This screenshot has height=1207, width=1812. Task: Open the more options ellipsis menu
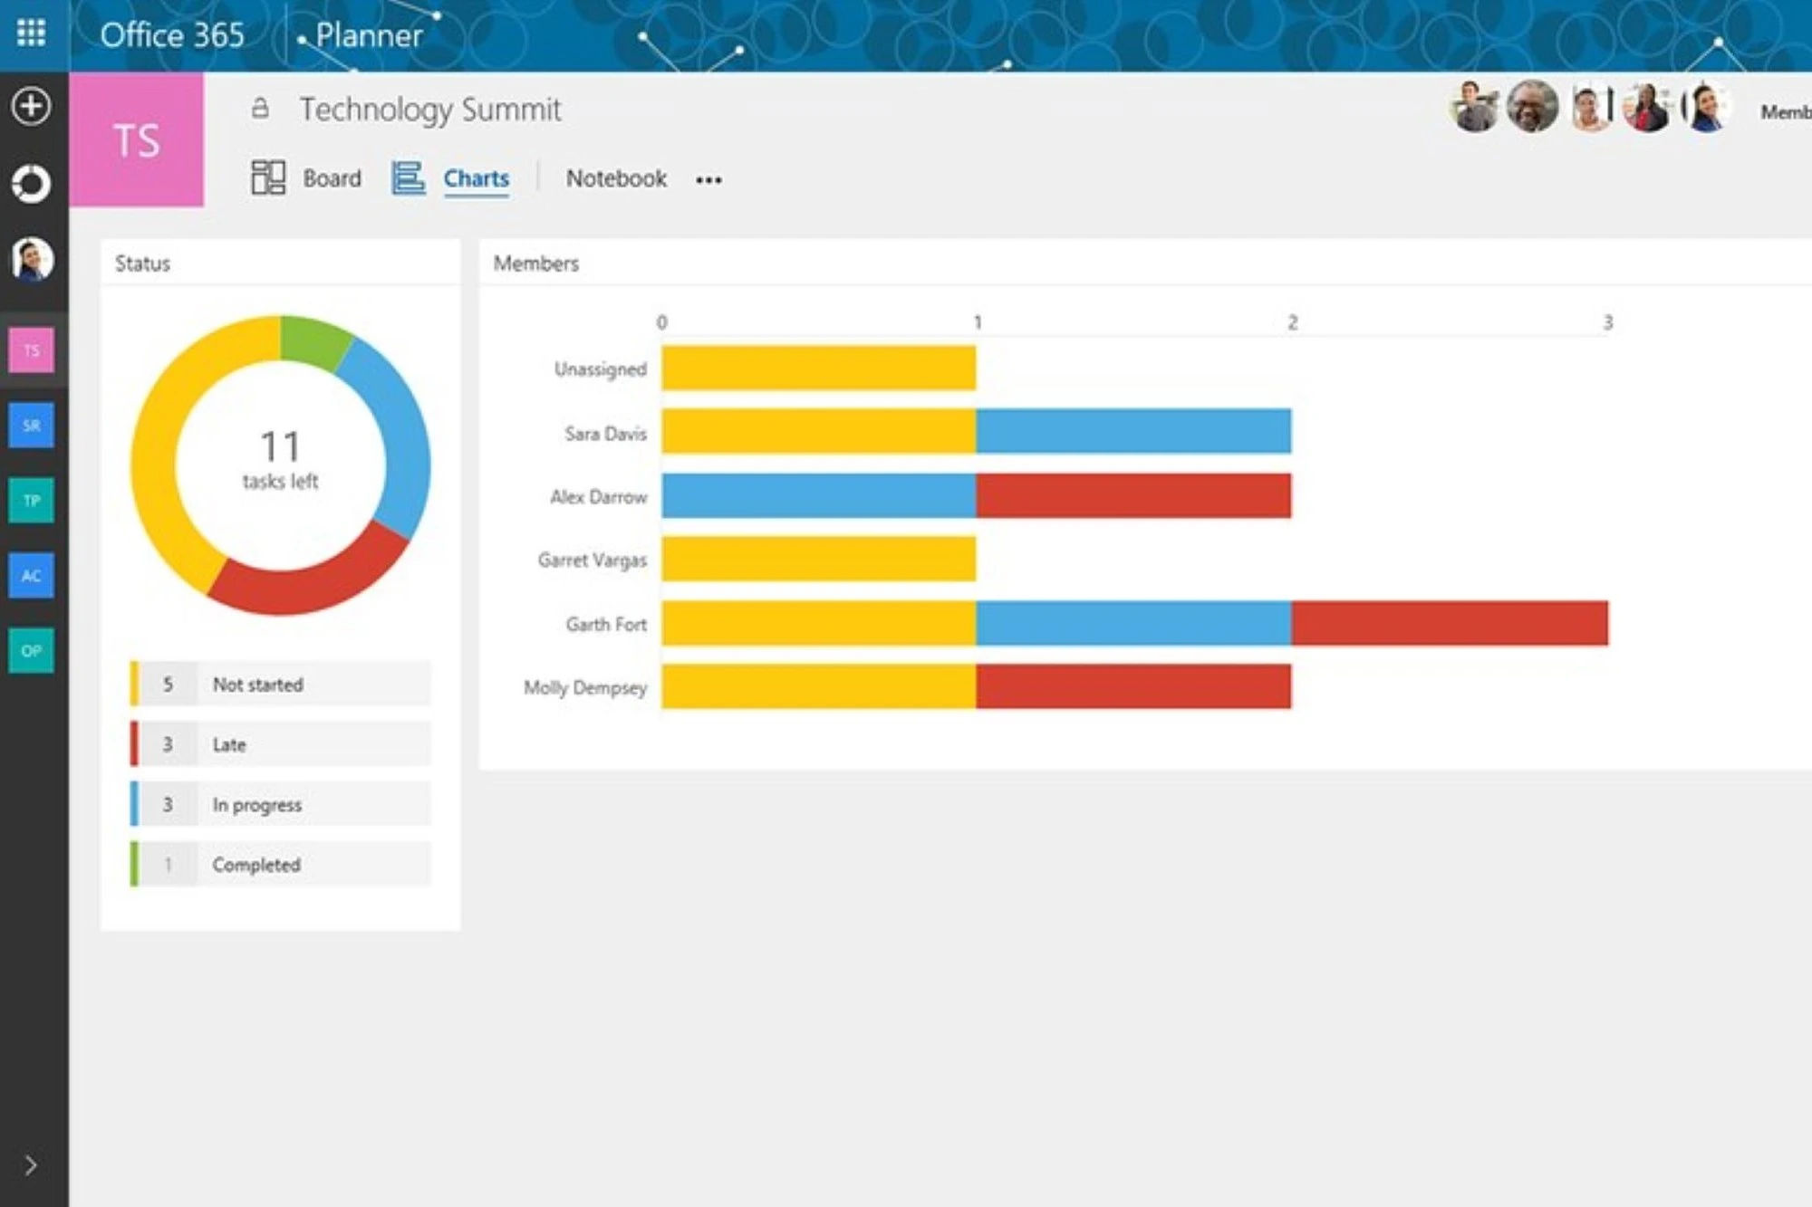708,180
